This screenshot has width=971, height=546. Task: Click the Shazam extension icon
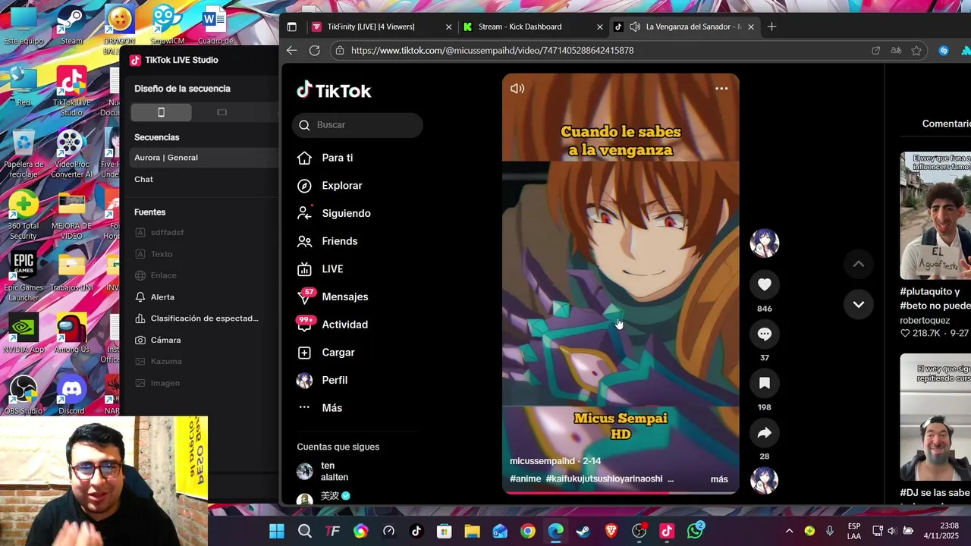pyautogui.click(x=944, y=50)
